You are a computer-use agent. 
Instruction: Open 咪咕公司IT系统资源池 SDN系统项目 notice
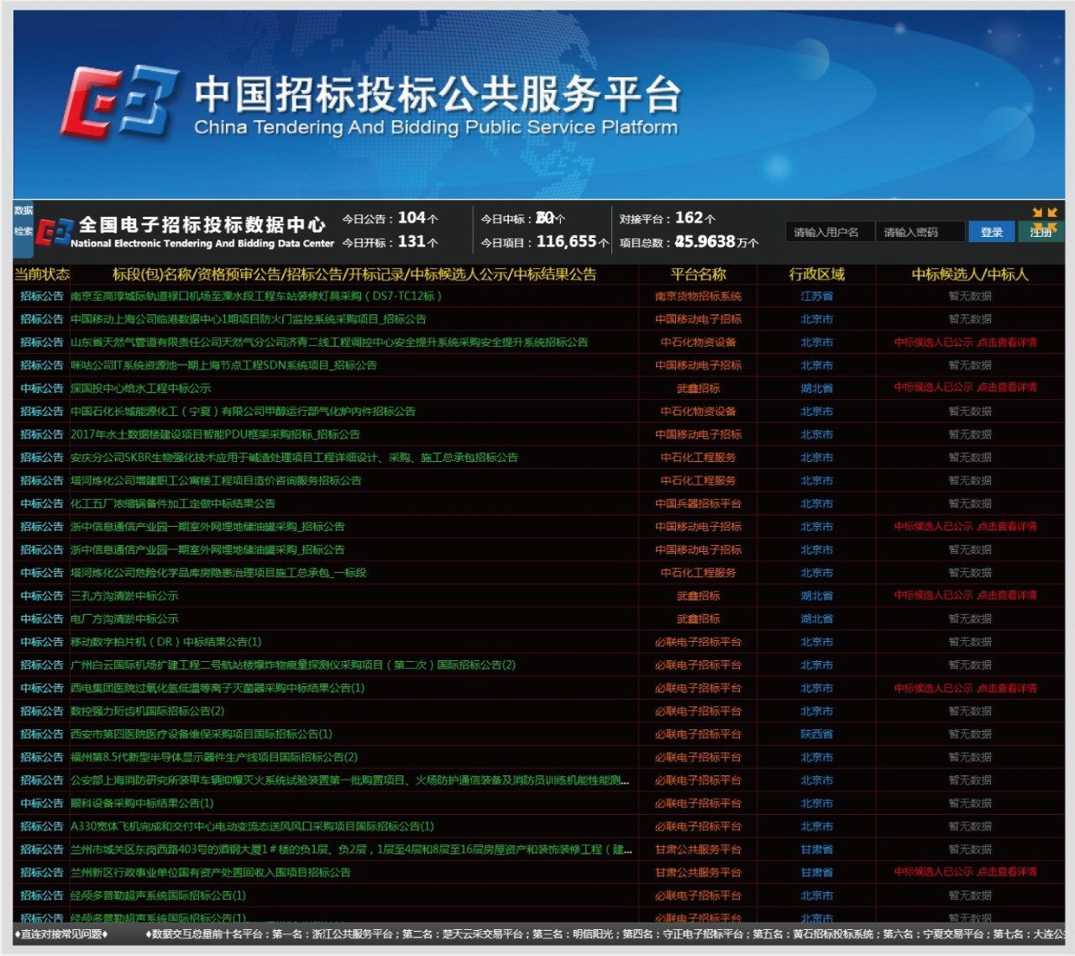tap(223, 365)
